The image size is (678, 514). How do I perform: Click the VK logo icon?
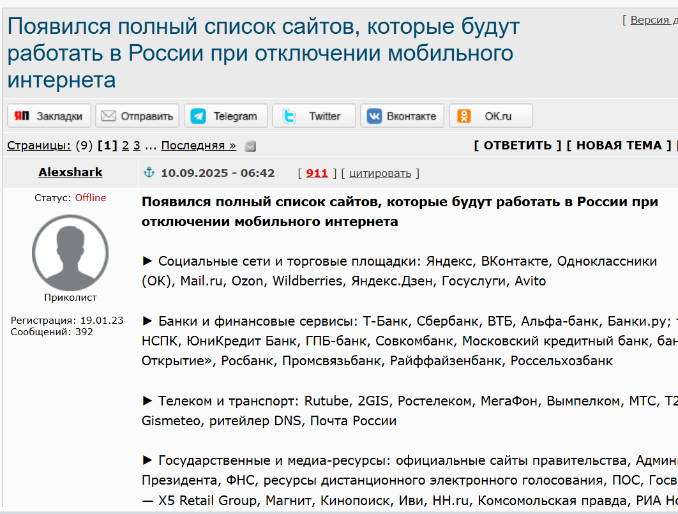(x=375, y=116)
